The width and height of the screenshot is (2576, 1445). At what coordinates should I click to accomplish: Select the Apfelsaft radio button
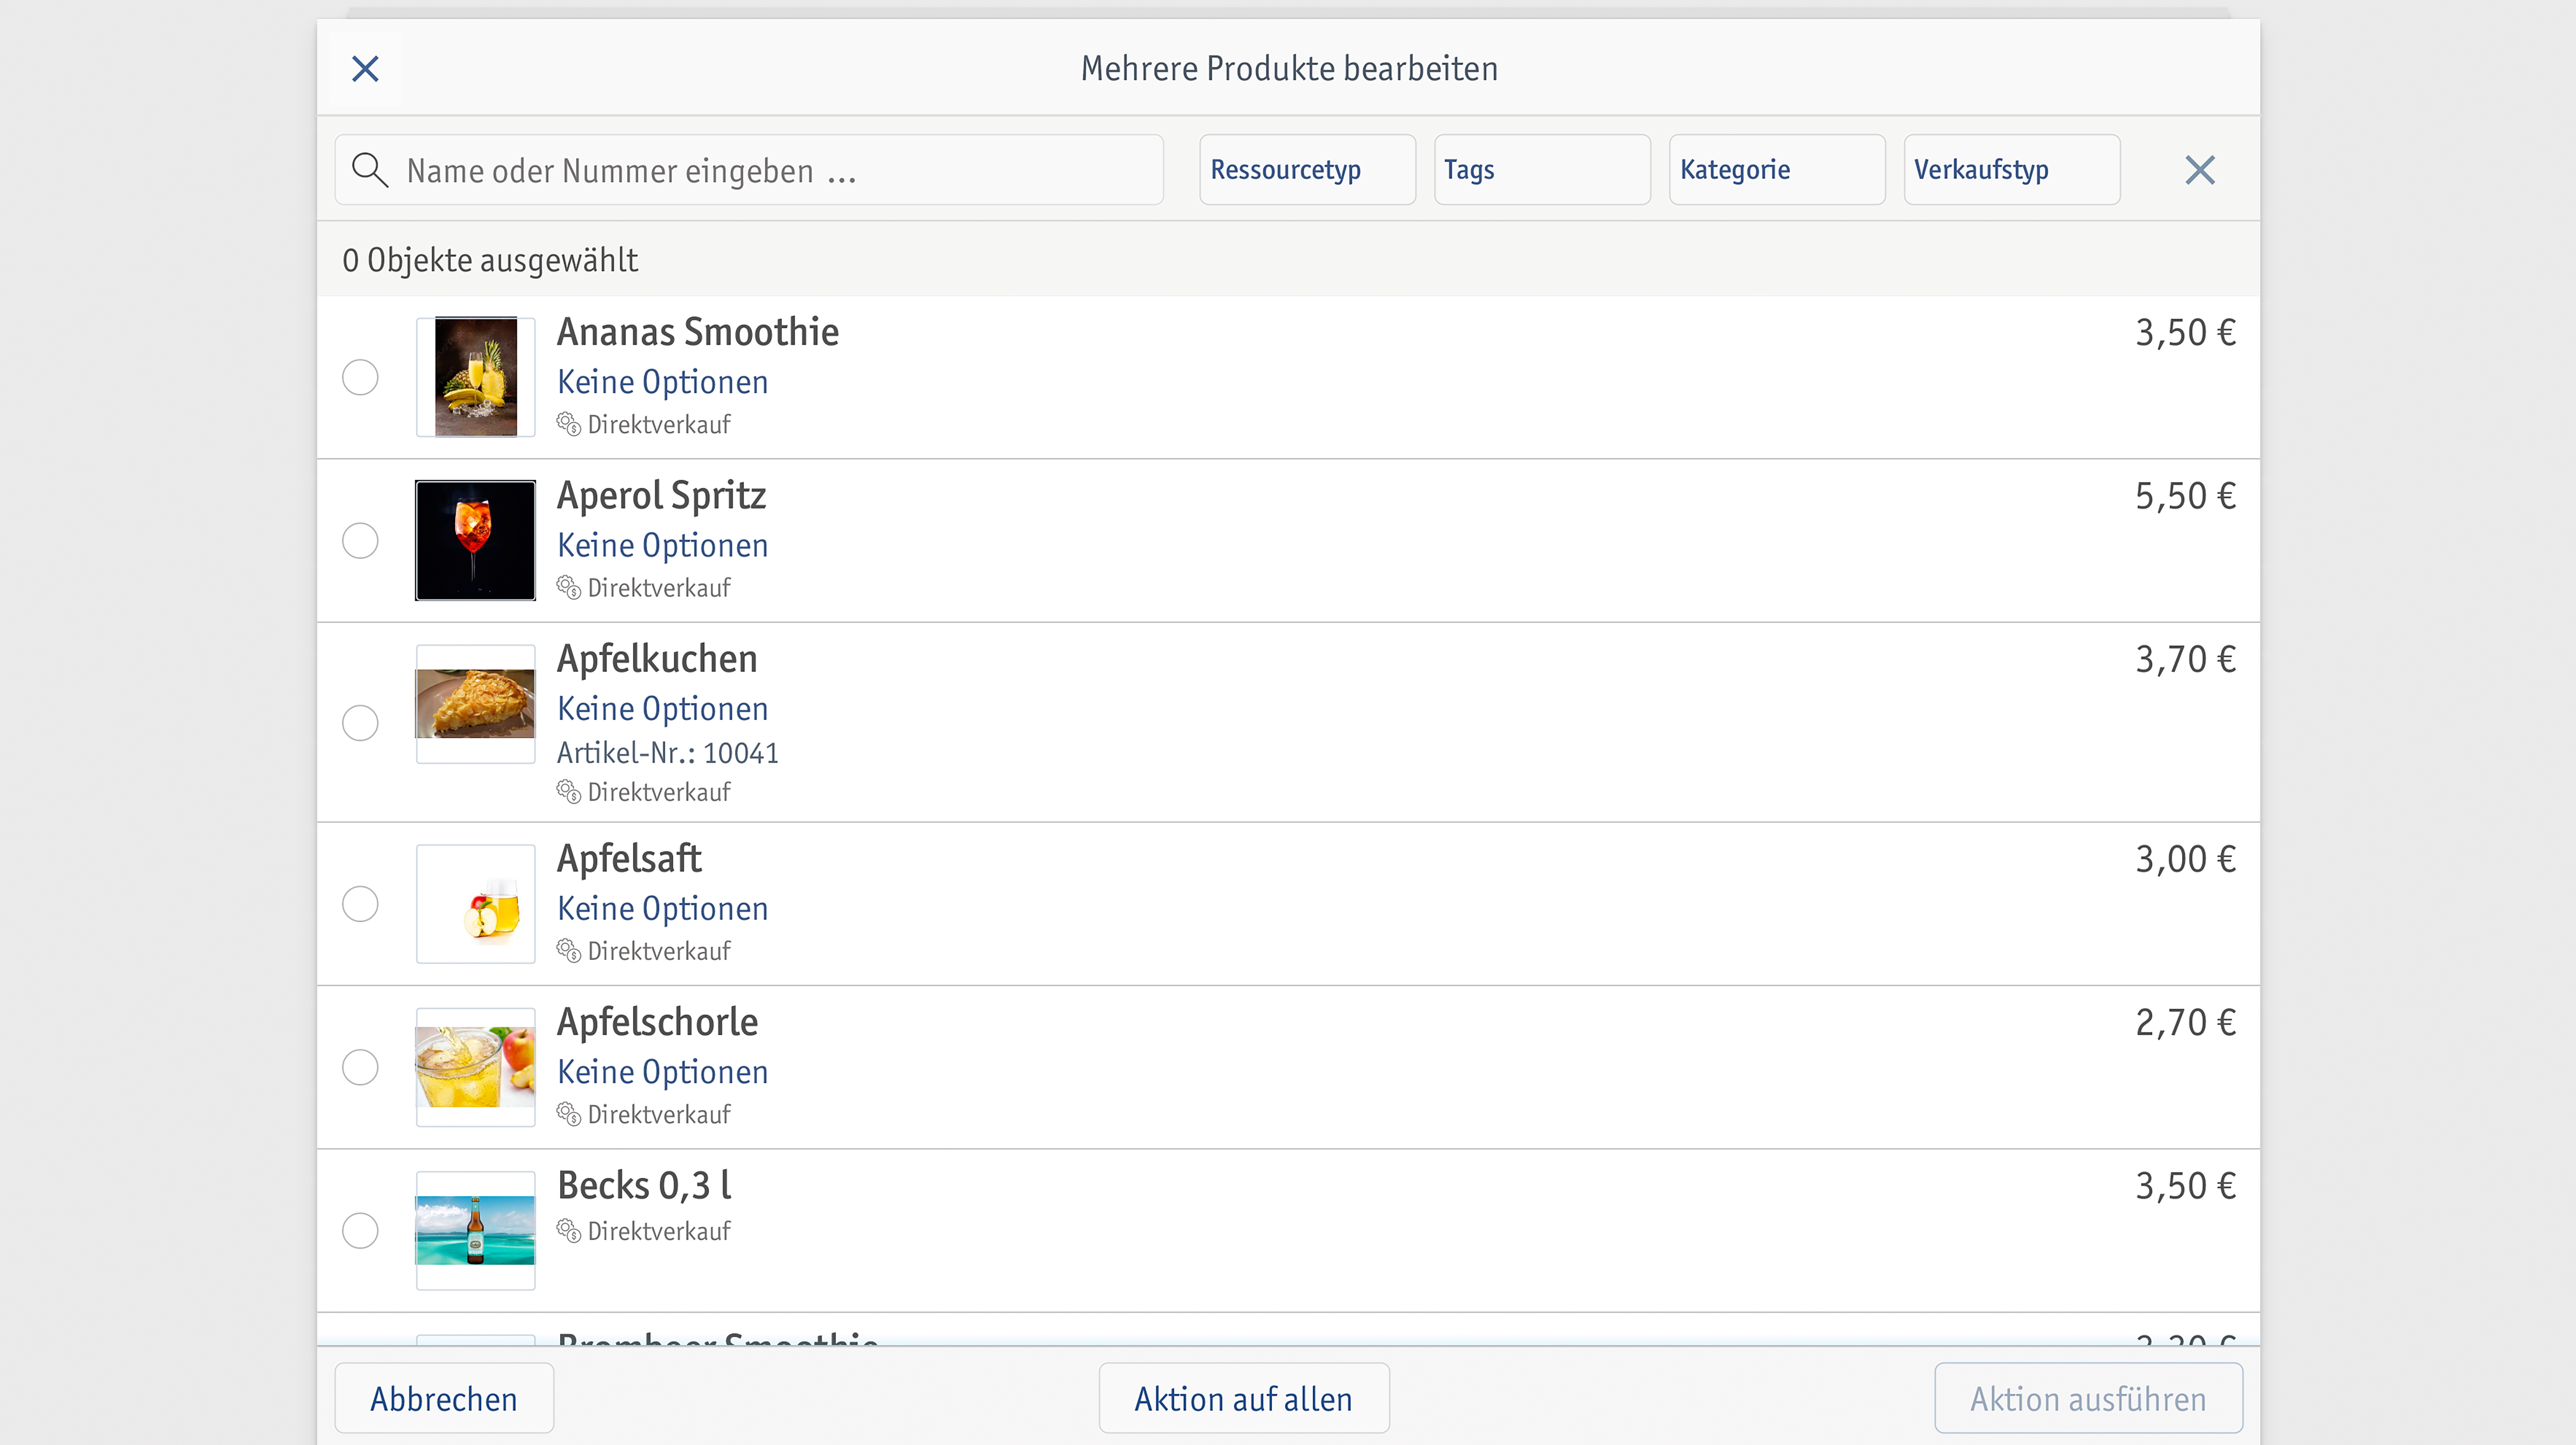[x=360, y=904]
